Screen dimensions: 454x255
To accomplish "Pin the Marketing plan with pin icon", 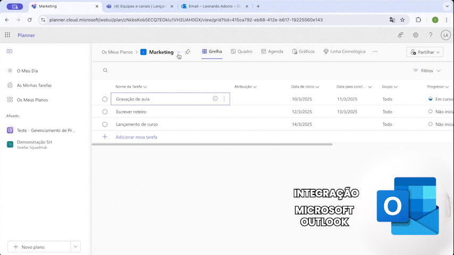I will coord(188,52).
